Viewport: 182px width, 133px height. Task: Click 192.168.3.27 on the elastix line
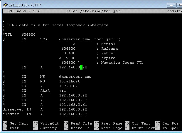click(73, 114)
